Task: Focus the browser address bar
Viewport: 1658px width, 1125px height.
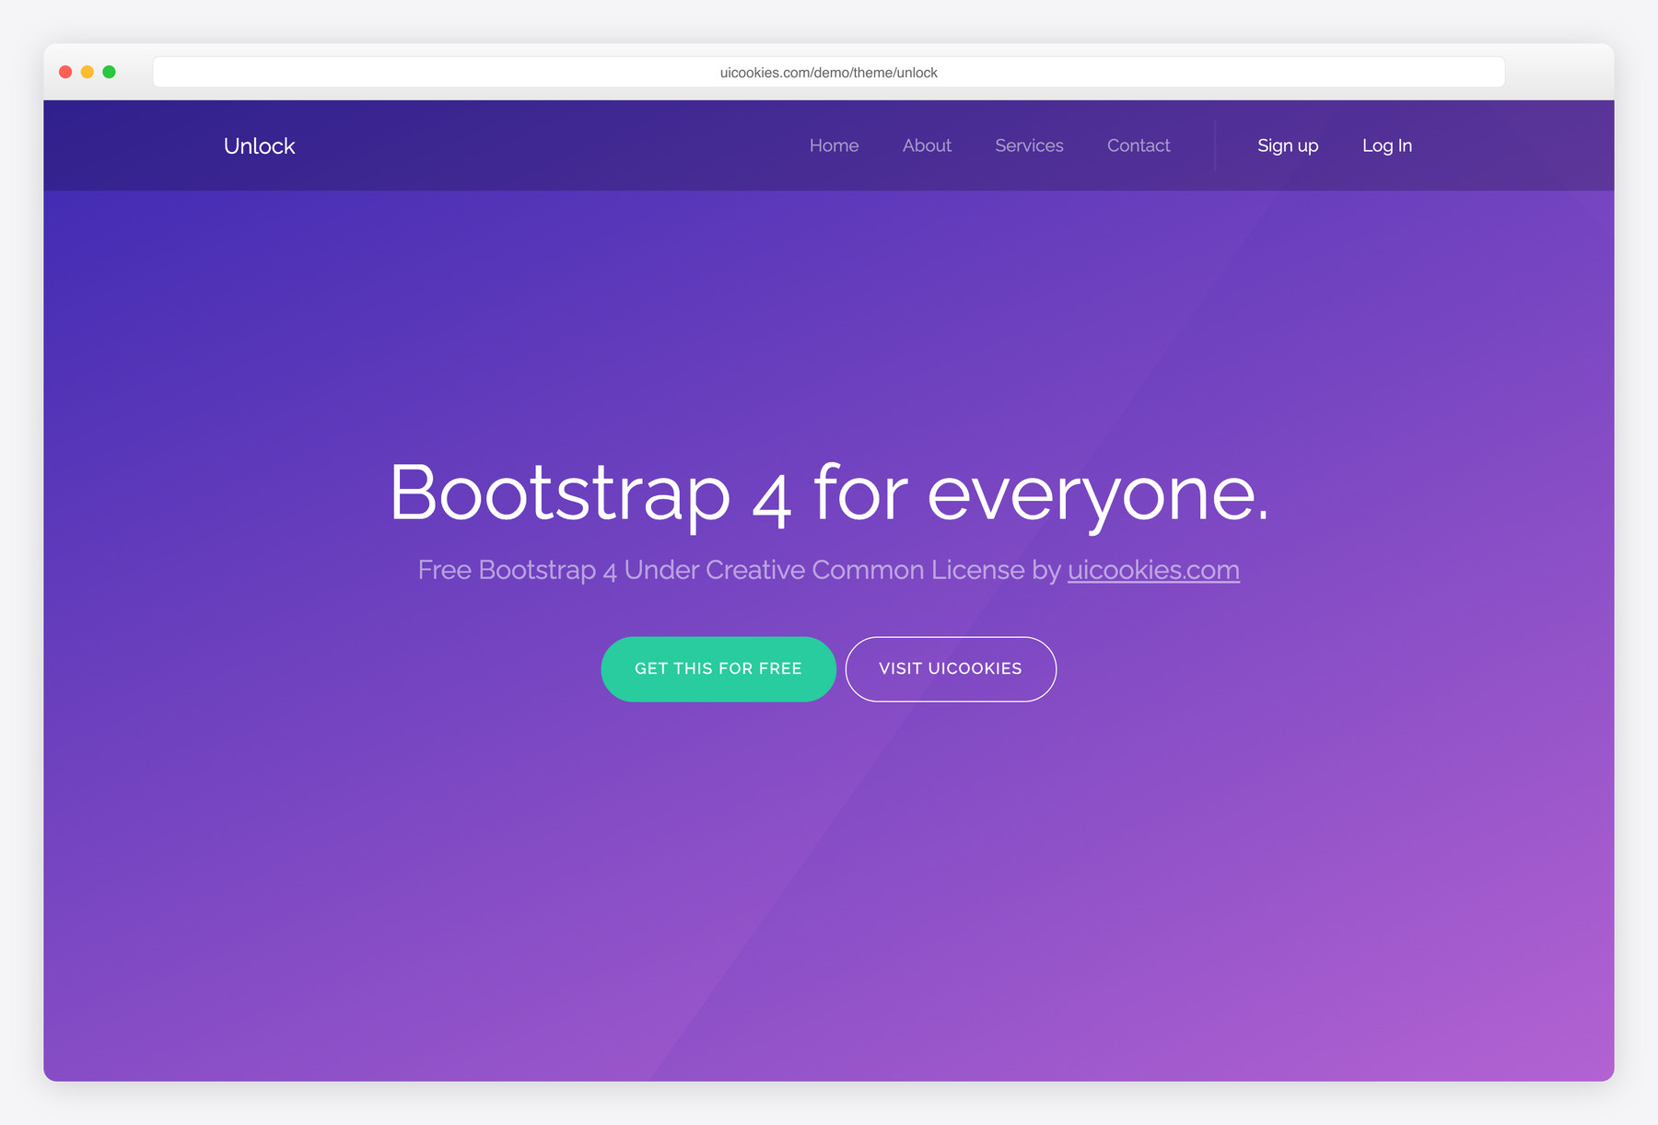Action: 829,72
